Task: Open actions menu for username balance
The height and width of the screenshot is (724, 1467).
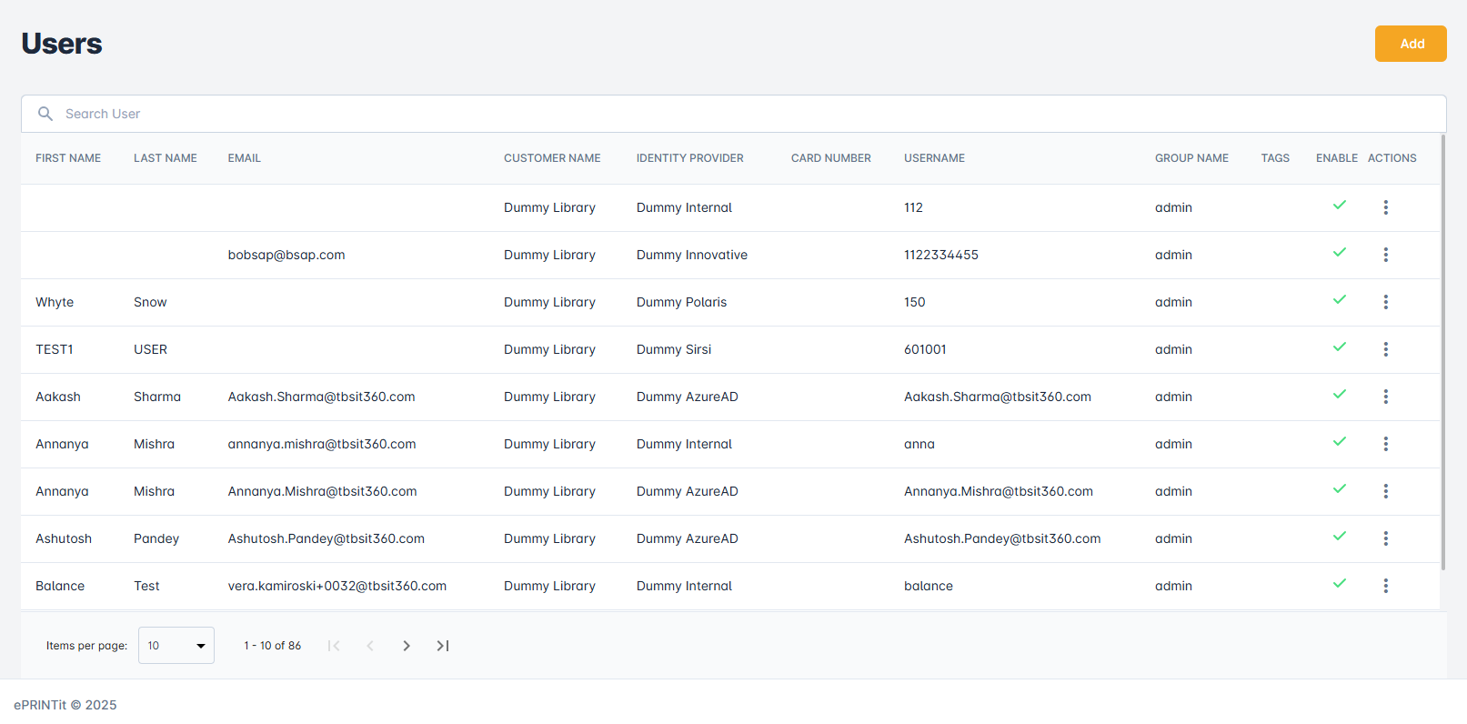Action: 1385,586
